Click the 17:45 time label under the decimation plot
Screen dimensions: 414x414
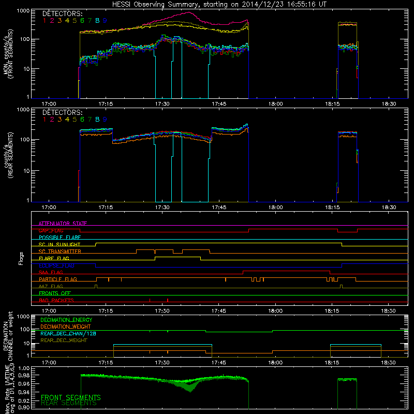point(218,363)
